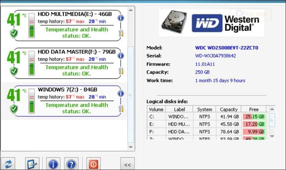Click the HDD DA... label cell

coord(179,132)
